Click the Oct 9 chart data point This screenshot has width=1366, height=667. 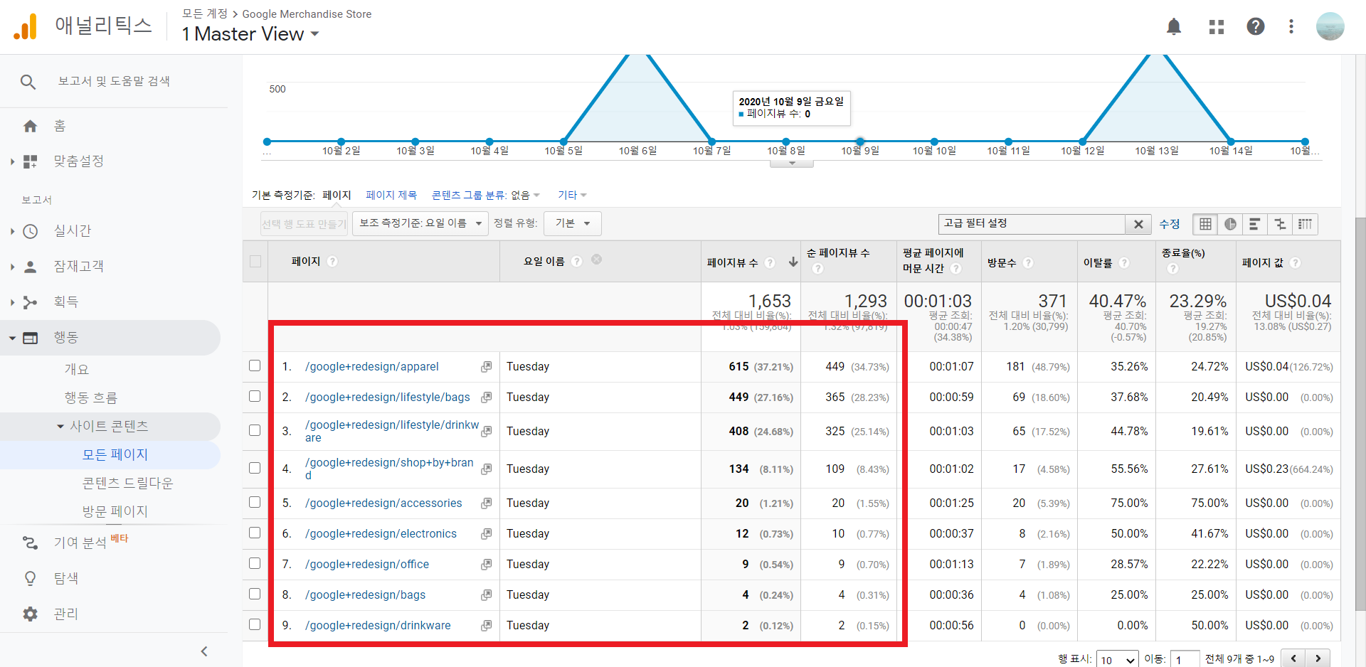[x=860, y=142]
